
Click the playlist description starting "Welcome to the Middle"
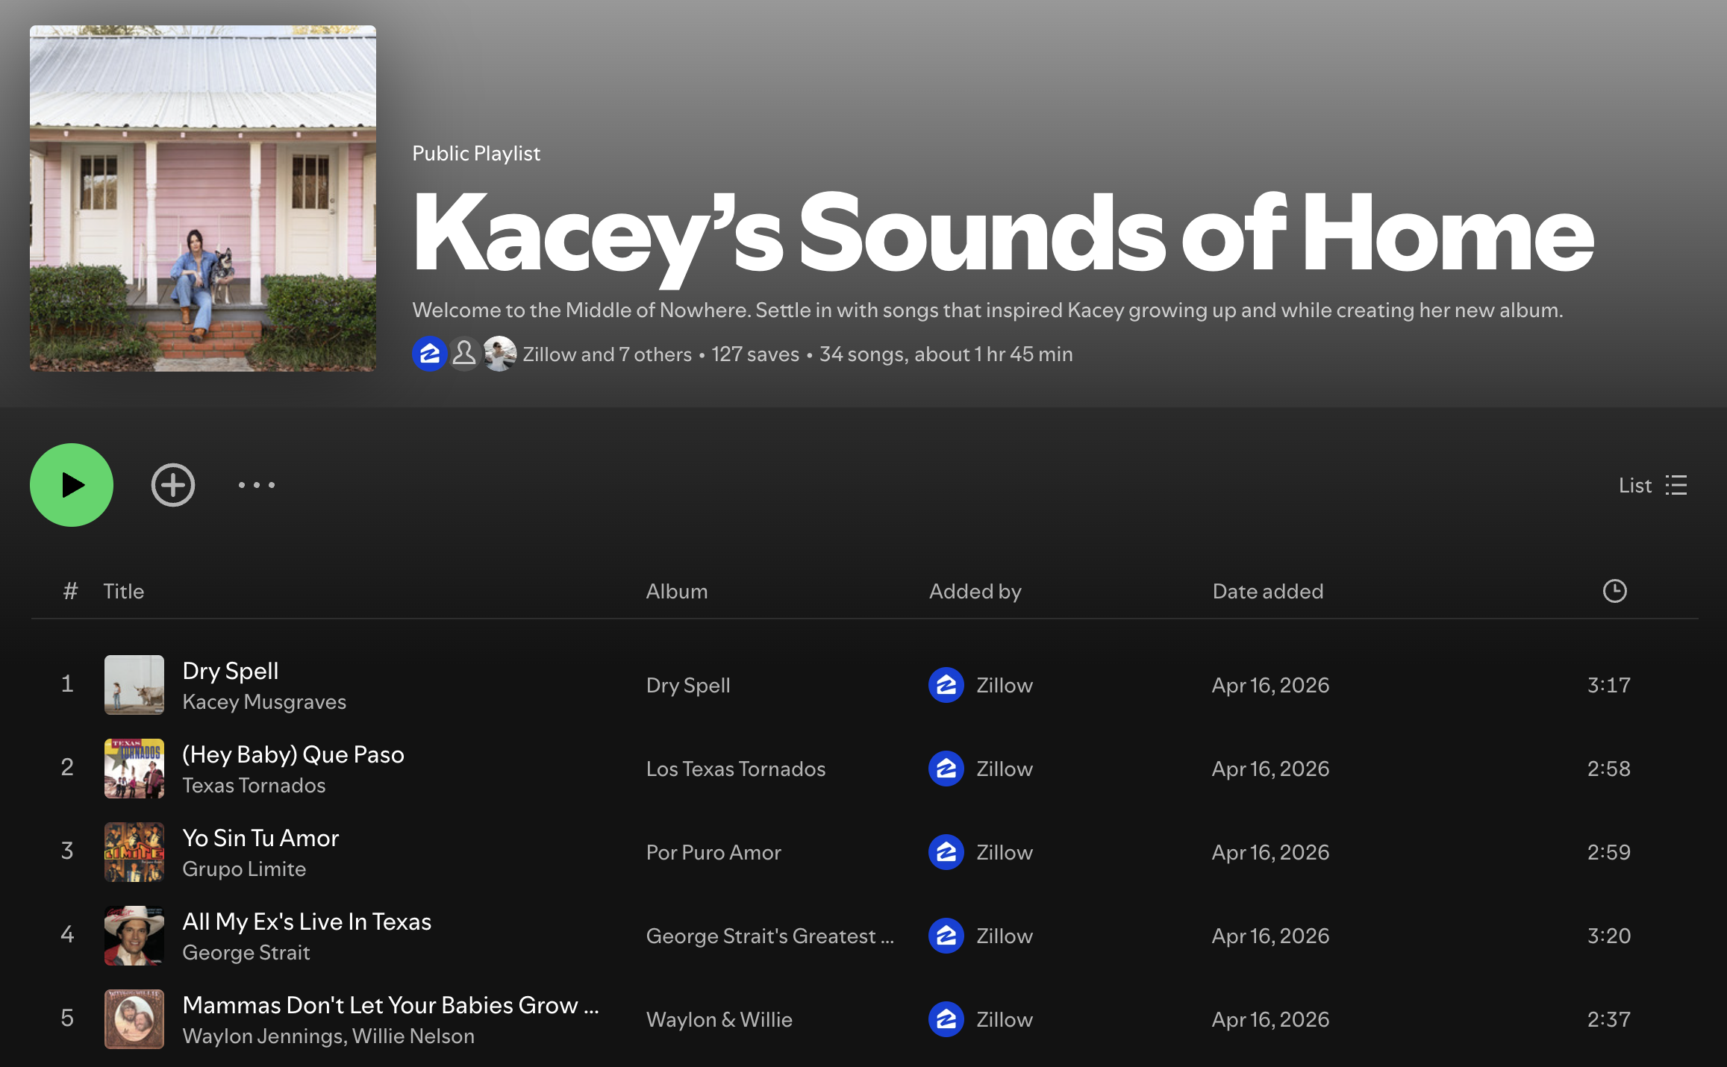tap(987, 310)
